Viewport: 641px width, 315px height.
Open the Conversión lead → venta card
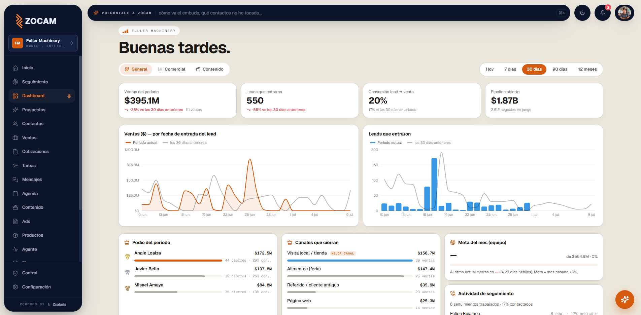422,101
